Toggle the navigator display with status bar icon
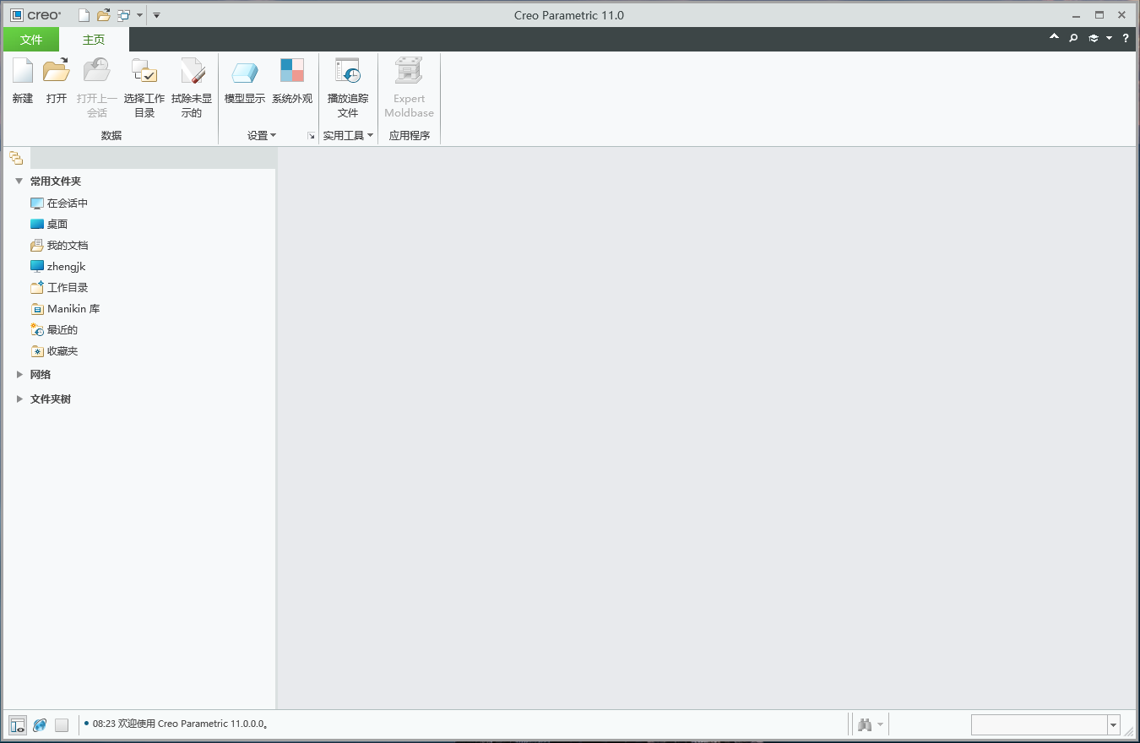 [17, 724]
